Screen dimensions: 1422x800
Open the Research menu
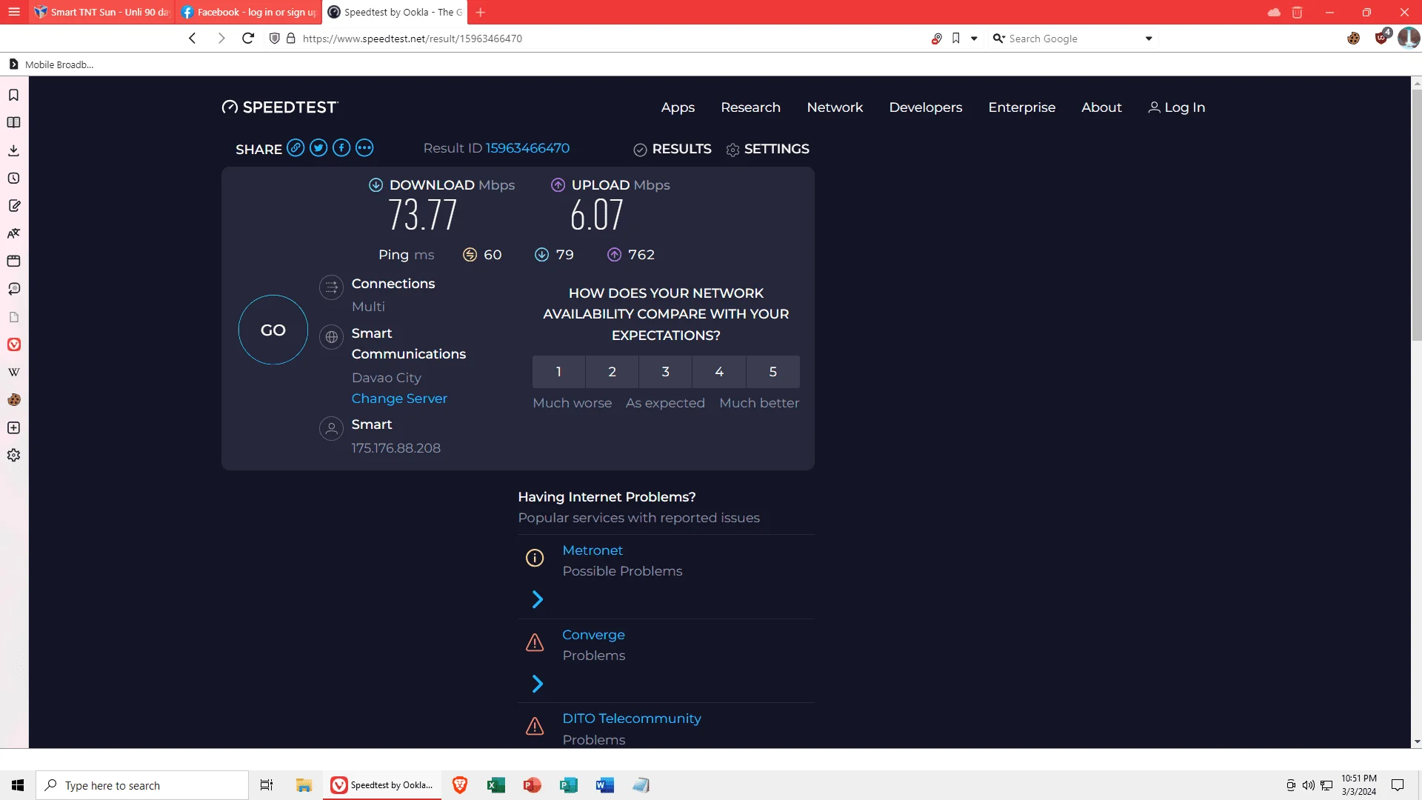coord(750,107)
